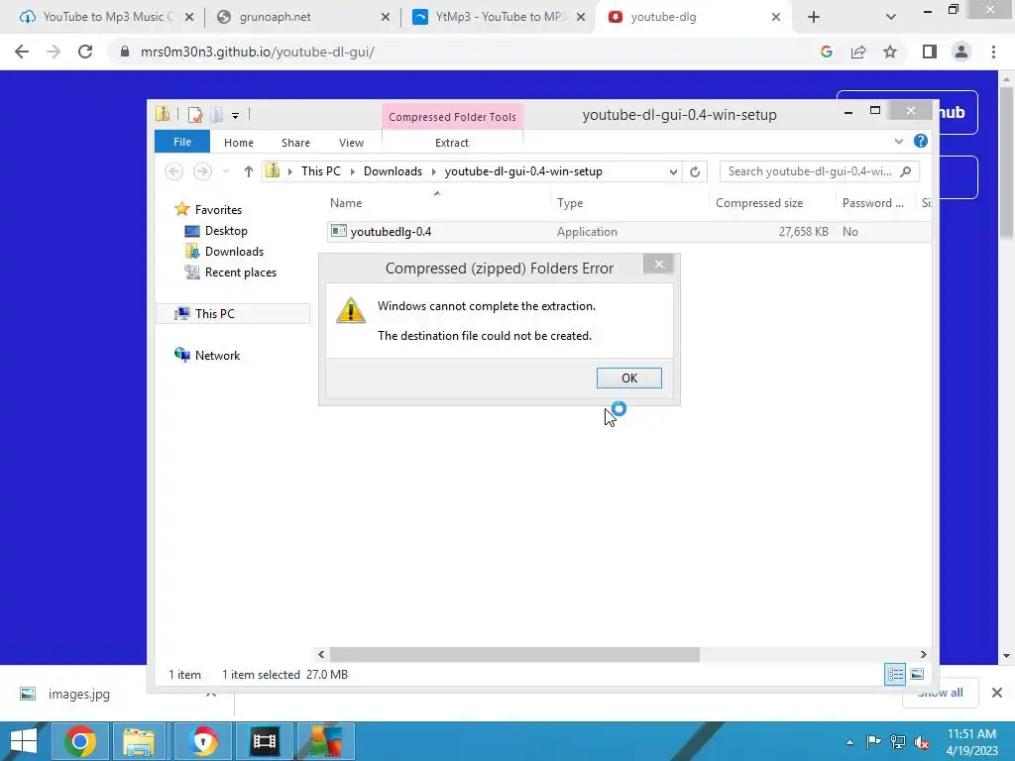Refresh the Explorer folder view
The image size is (1015, 761).
[x=695, y=171]
